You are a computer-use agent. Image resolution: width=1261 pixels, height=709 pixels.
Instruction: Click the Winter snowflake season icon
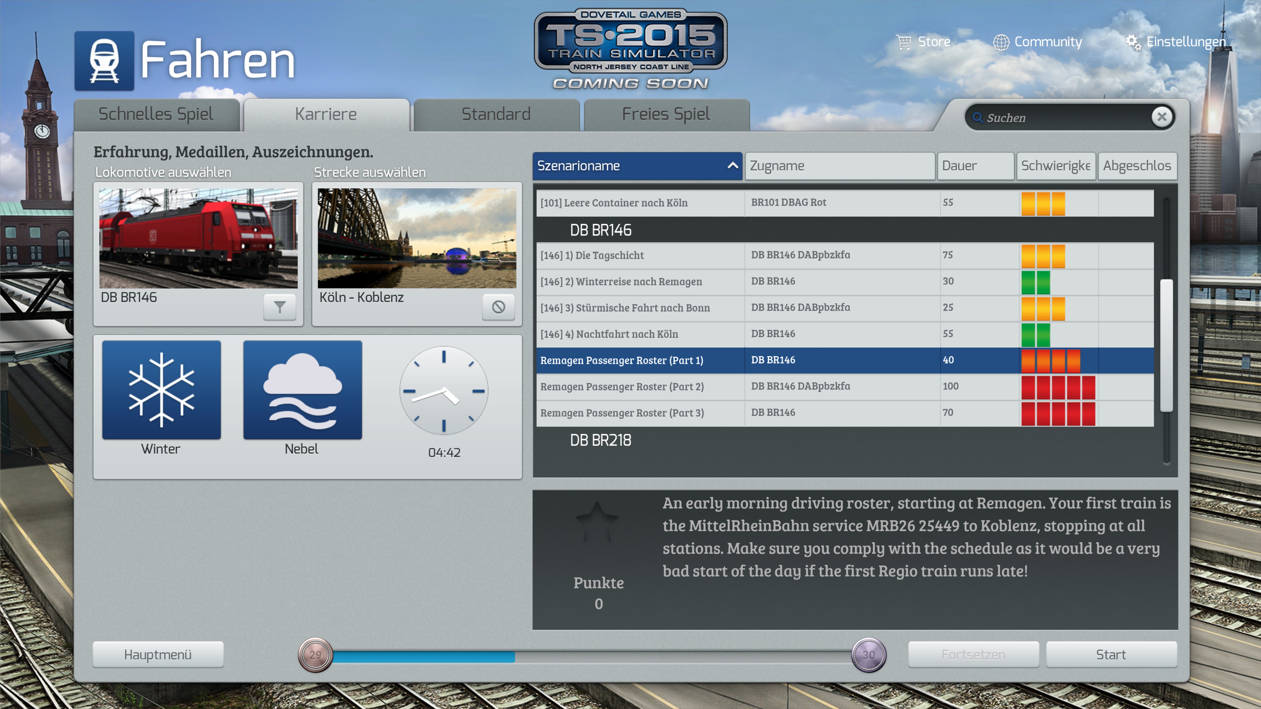(x=161, y=390)
